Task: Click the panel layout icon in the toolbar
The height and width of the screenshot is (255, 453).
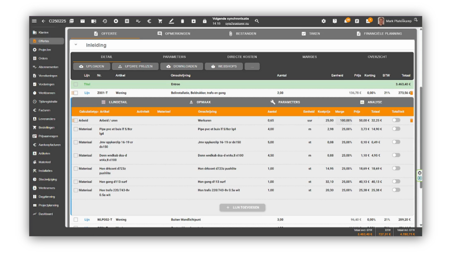Action: point(94,21)
